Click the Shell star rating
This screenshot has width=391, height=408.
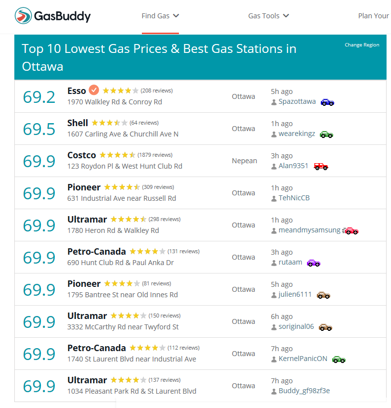pyautogui.click(x=109, y=123)
